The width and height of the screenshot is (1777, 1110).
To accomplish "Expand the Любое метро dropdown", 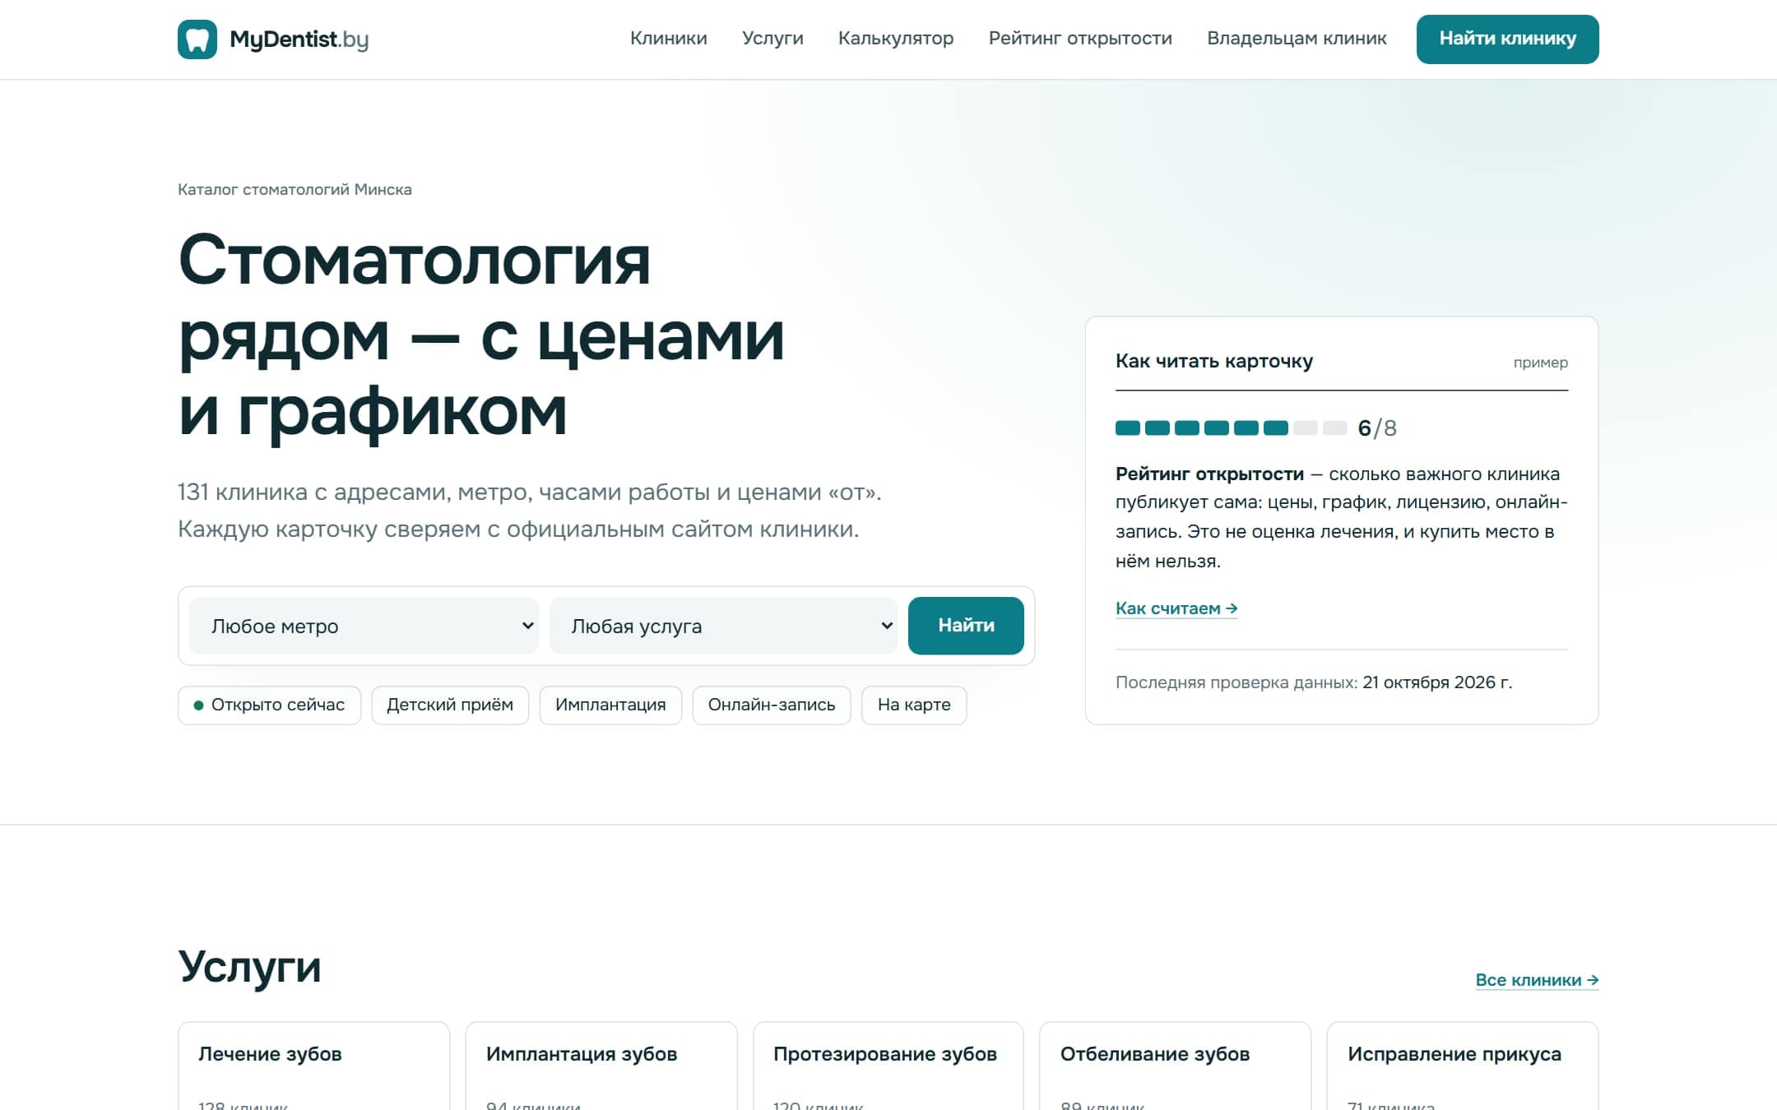I will coord(364,626).
